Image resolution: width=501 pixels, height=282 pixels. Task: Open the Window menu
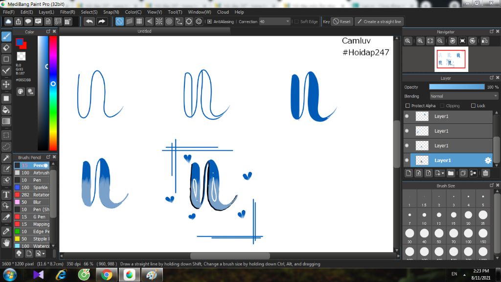coord(200,12)
